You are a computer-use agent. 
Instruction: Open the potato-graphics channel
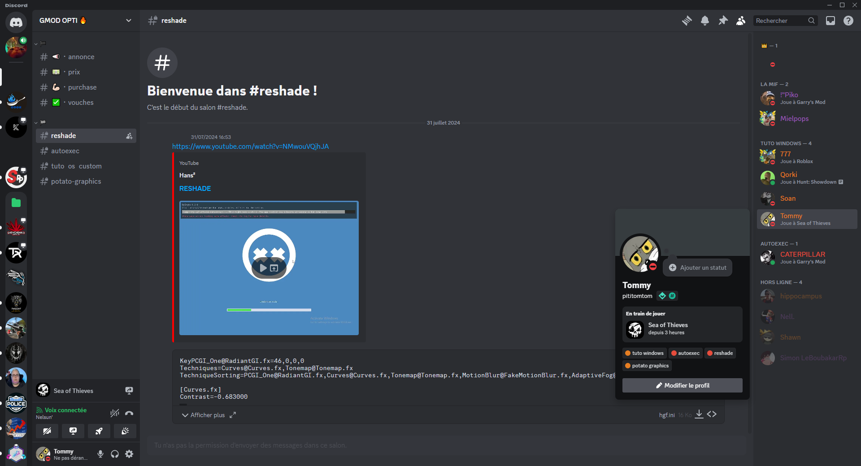coord(86,181)
